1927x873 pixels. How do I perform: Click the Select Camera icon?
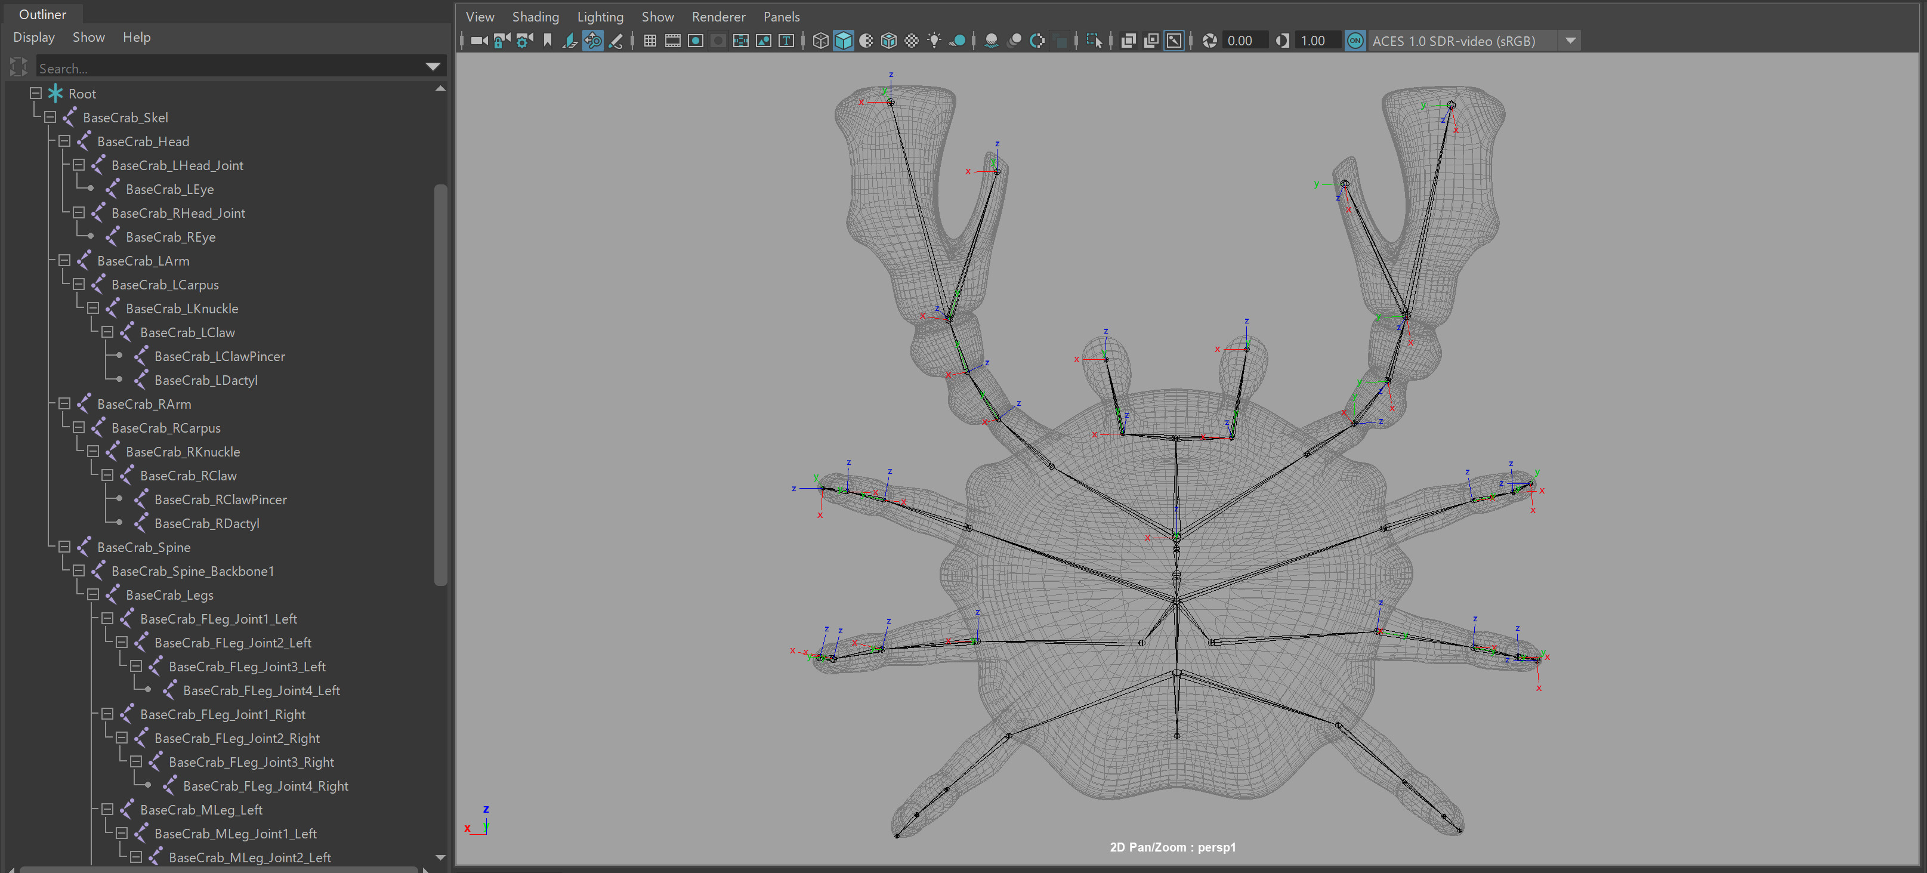click(478, 41)
